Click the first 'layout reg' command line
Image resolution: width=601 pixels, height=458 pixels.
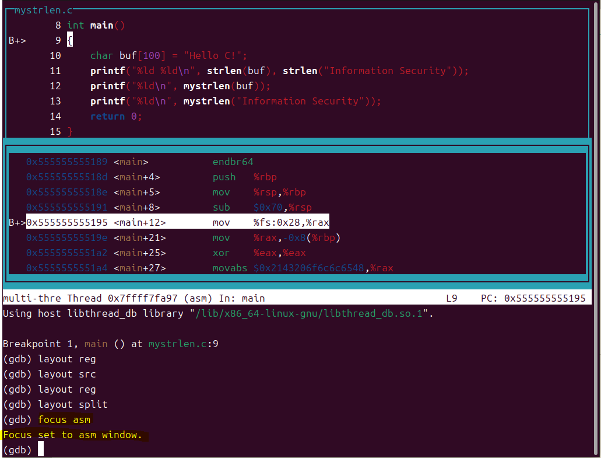[49, 359]
